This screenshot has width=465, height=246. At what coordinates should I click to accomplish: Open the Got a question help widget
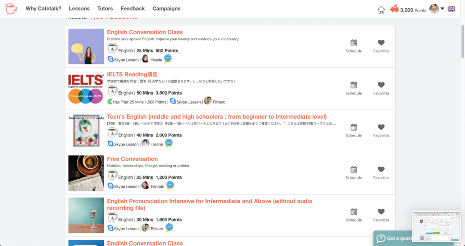click(x=395, y=238)
